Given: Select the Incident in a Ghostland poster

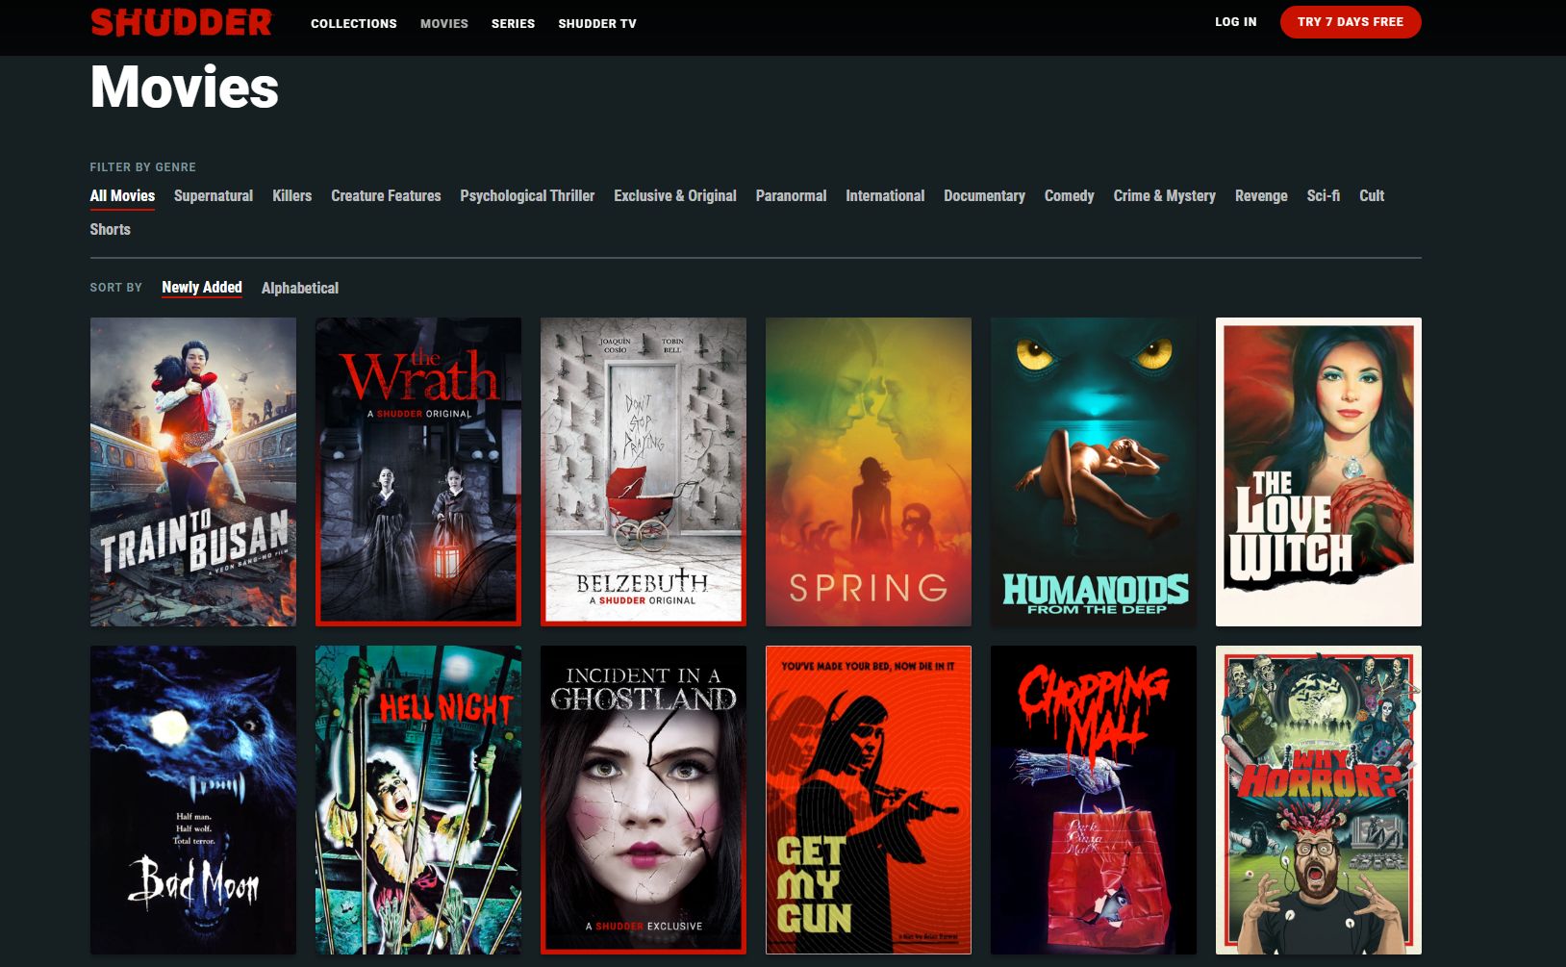Looking at the screenshot, I should (644, 800).
